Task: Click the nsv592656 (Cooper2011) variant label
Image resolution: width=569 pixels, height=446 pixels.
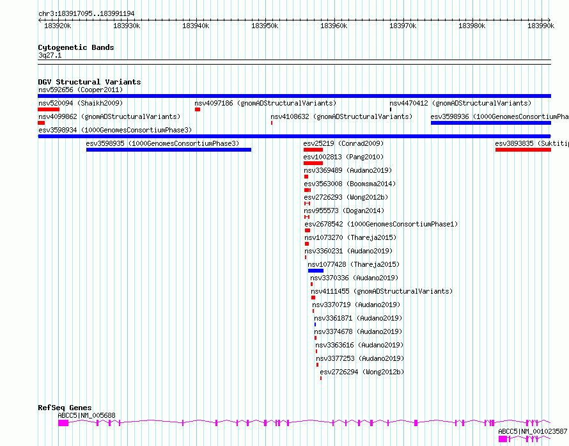Action: [81, 90]
